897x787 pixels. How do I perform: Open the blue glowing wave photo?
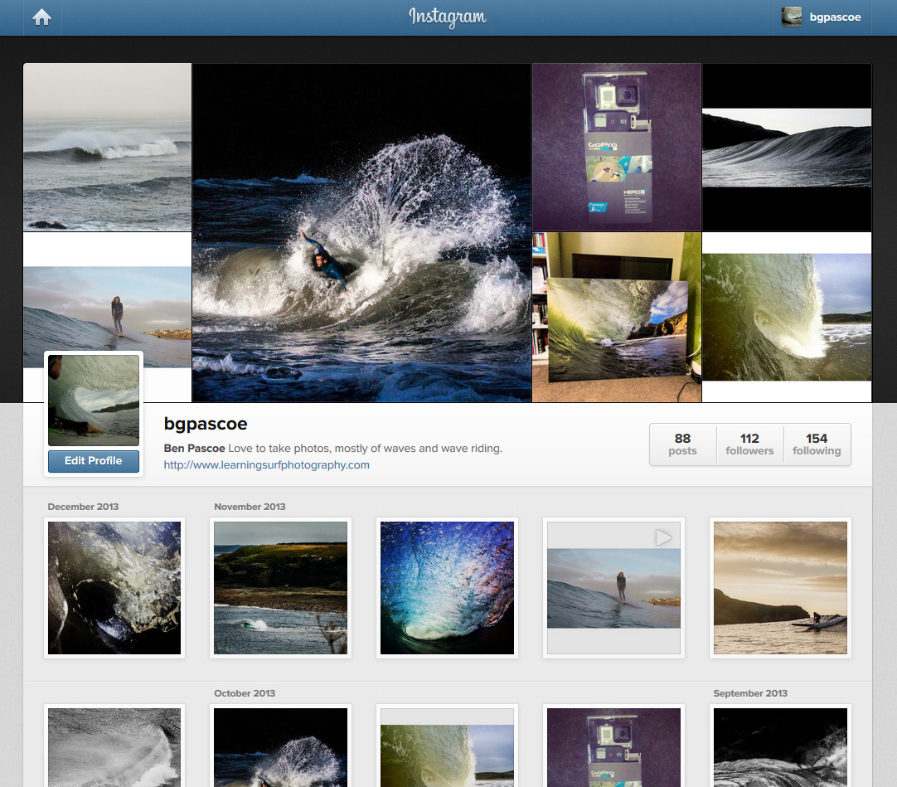point(447,588)
